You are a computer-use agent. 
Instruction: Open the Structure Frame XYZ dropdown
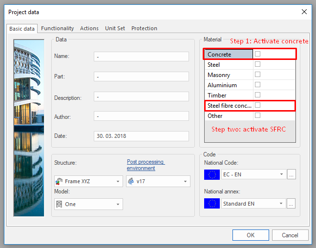(88, 182)
